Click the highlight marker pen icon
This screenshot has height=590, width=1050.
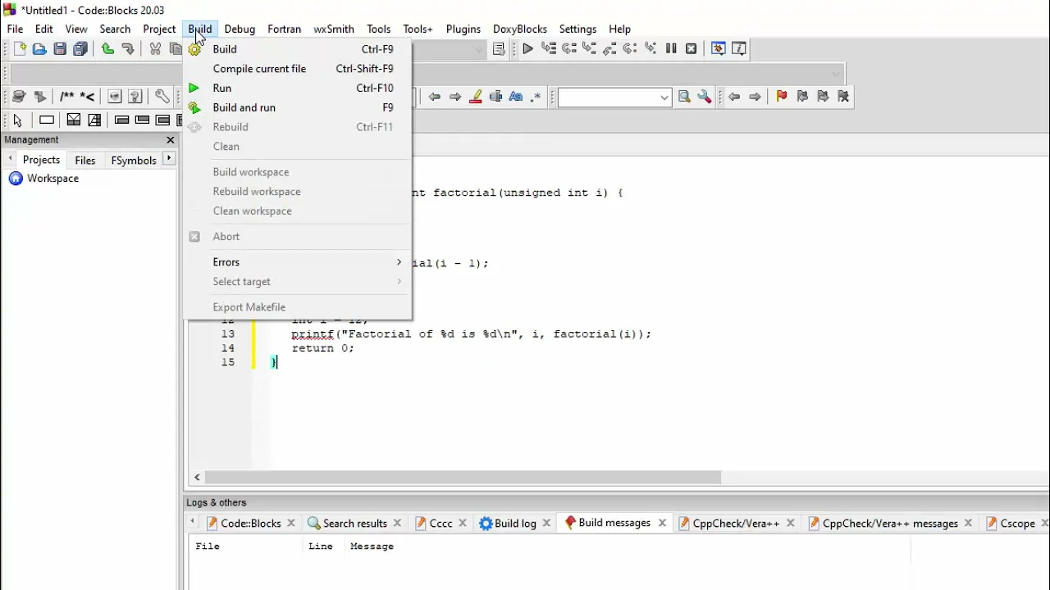(x=475, y=97)
